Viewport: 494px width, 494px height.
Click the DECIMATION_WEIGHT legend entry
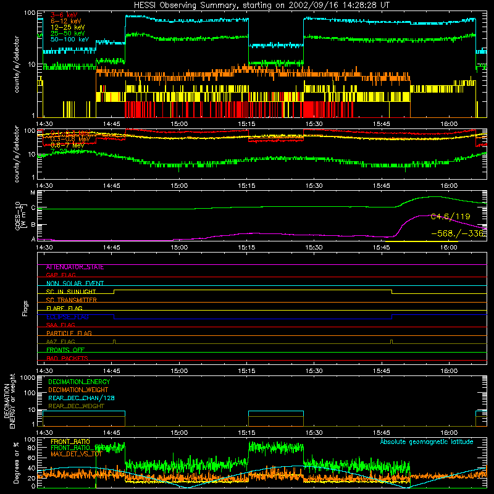(78, 390)
